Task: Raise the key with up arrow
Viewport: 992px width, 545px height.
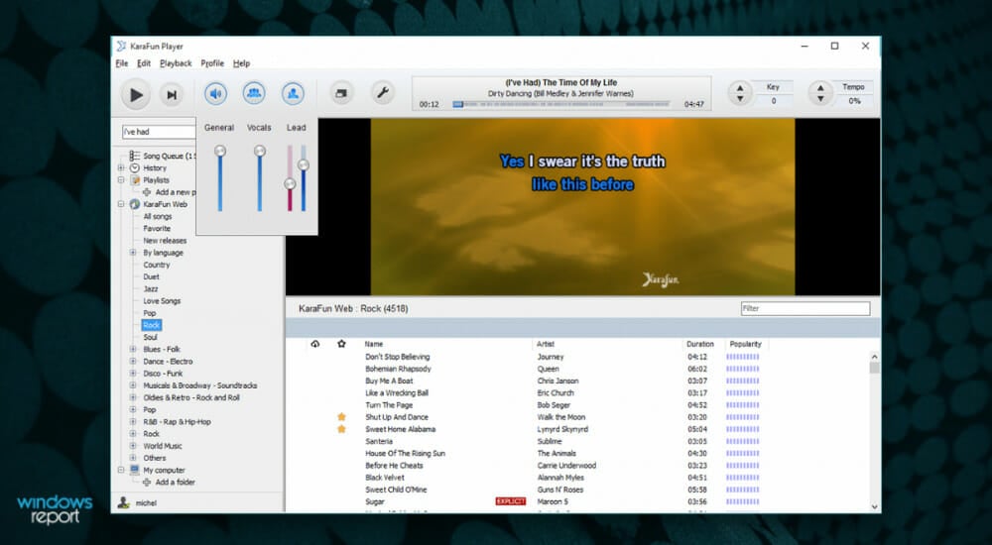Action: pos(740,88)
